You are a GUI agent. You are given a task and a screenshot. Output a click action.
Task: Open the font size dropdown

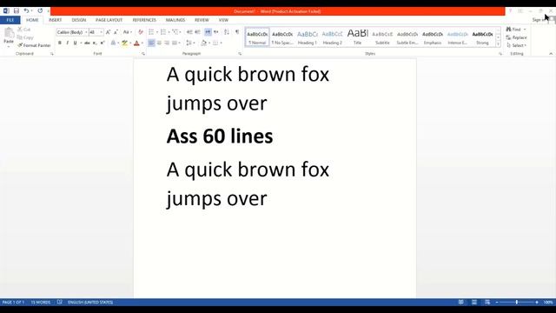pyautogui.click(x=101, y=32)
